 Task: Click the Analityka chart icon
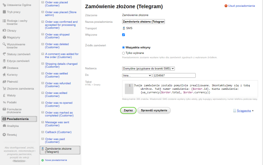4,126
